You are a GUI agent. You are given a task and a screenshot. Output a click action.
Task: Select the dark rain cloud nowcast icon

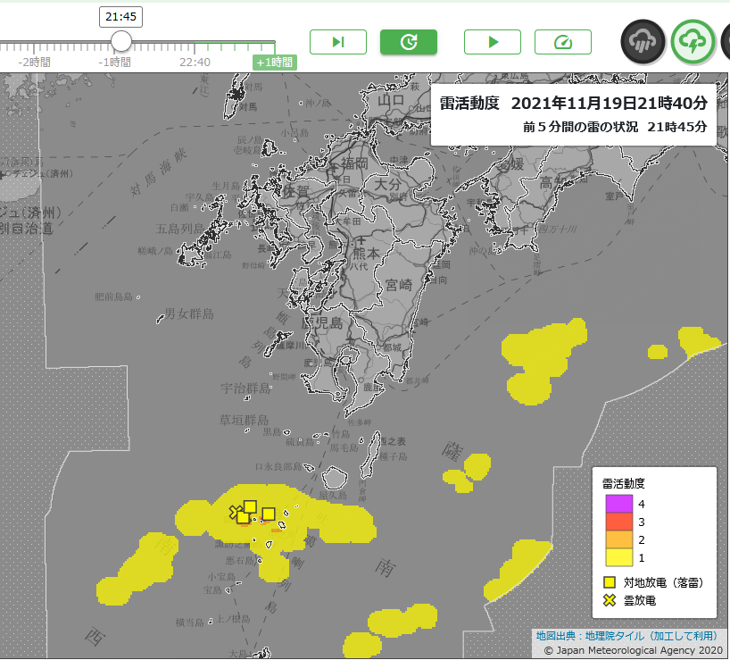point(643,41)
